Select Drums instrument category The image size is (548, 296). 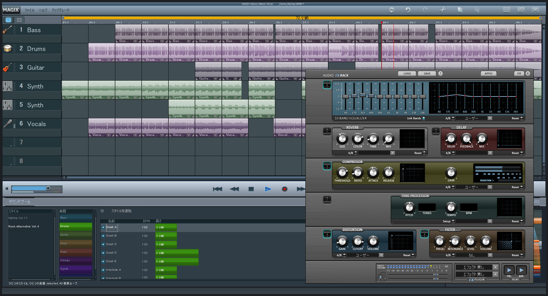[76, 226]
